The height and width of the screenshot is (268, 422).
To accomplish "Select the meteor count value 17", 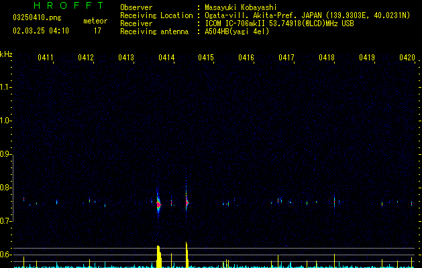I will (x=97, y=31).
